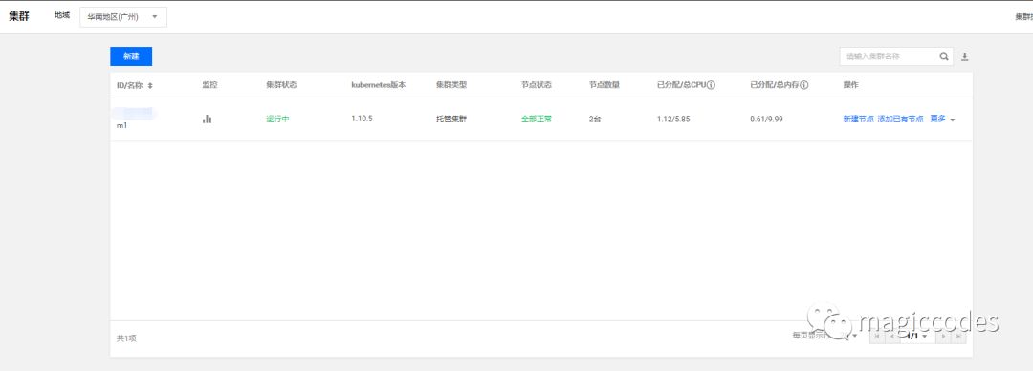Viewport: 1033px width, 371px height.
Task: Click the 集群 page title
Action: click(19, 16)
